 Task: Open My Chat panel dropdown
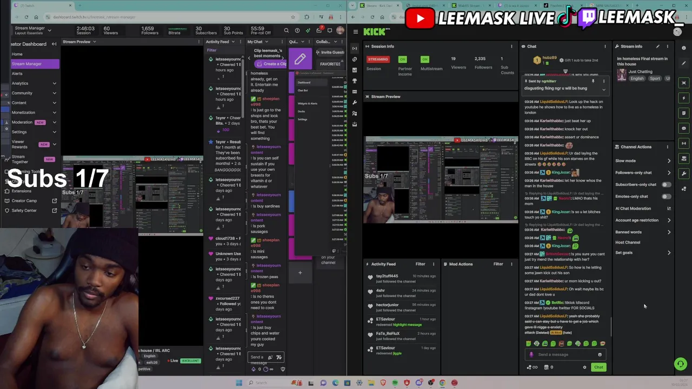click(267, 42)
